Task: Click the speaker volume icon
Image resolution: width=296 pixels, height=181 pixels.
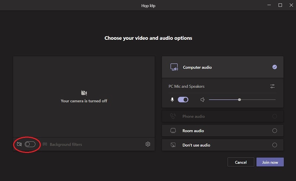Action: (x=203, y=100)
